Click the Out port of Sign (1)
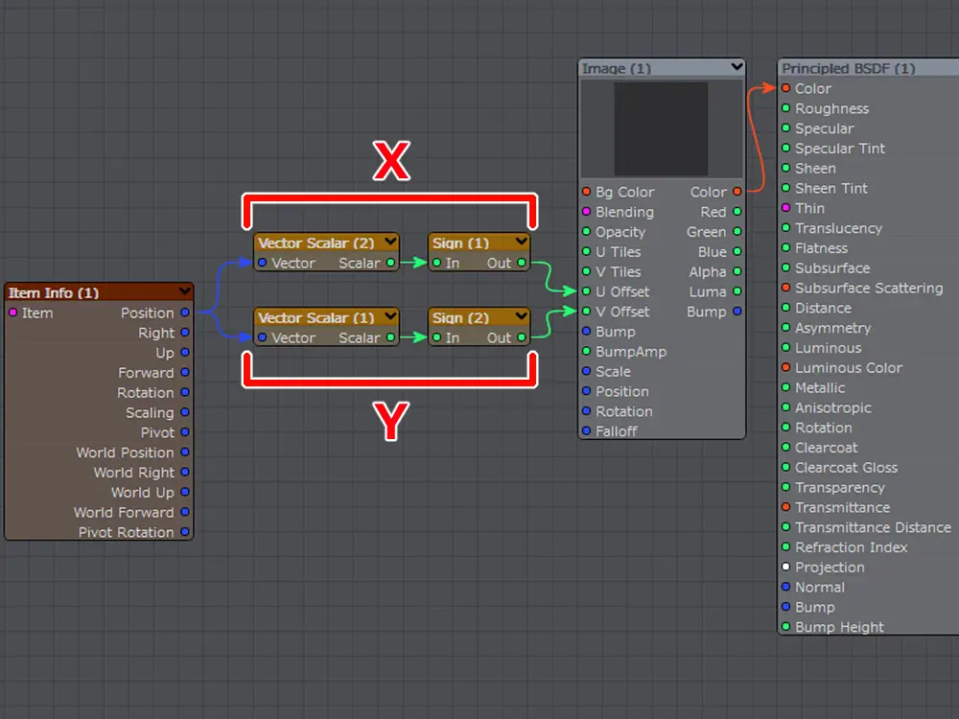The image size is (959, 719). coord(522,263)
